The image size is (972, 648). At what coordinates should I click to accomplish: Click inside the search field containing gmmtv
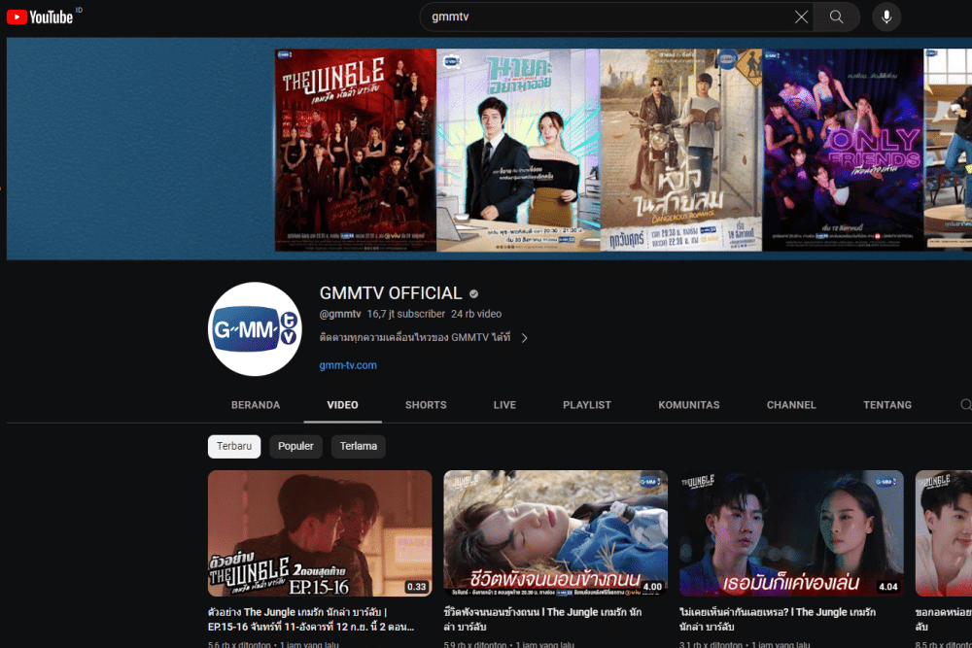point(603,17)
